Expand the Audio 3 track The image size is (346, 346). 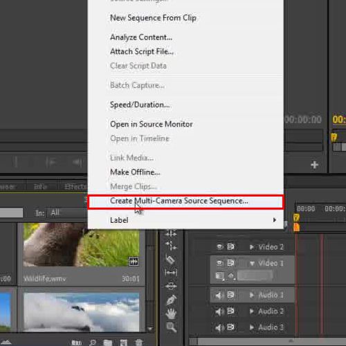click(x=252, y=327)
